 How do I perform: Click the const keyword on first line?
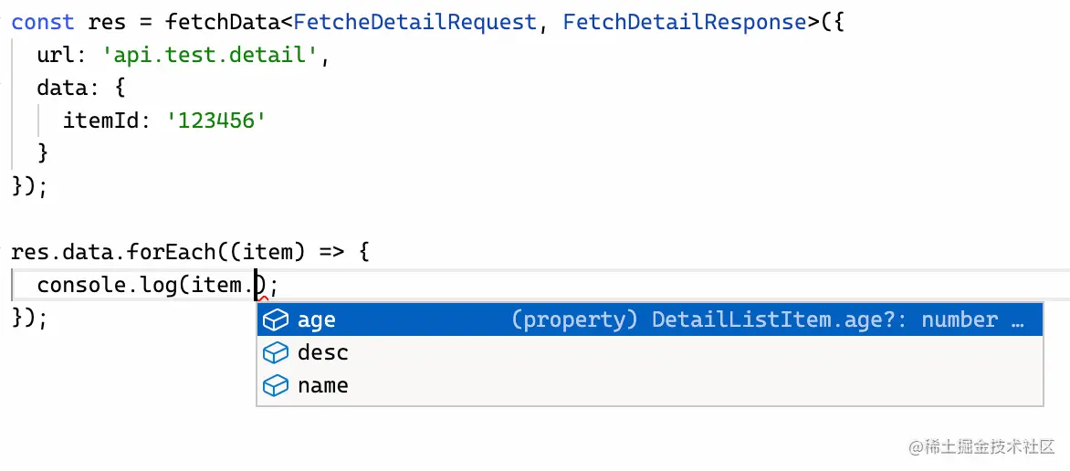[43, 23]
